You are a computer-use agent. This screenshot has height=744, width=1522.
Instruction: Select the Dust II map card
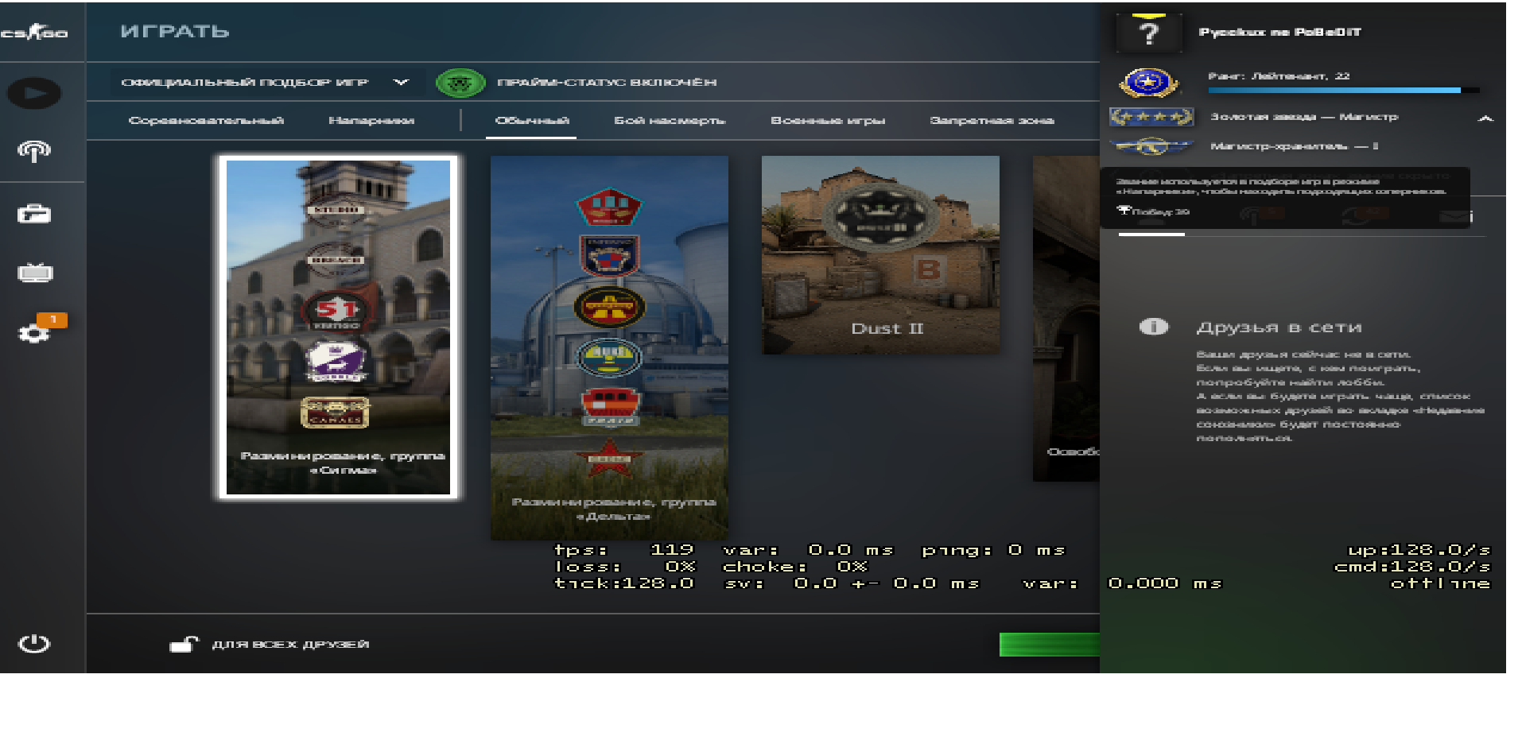tap(880, 254)
